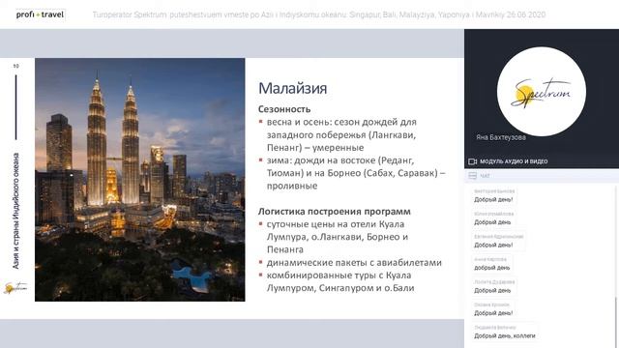Click the small Spectrum logo on the slide's left edge
The width and height of the screenshot is (619, 348).
point(15,288)
